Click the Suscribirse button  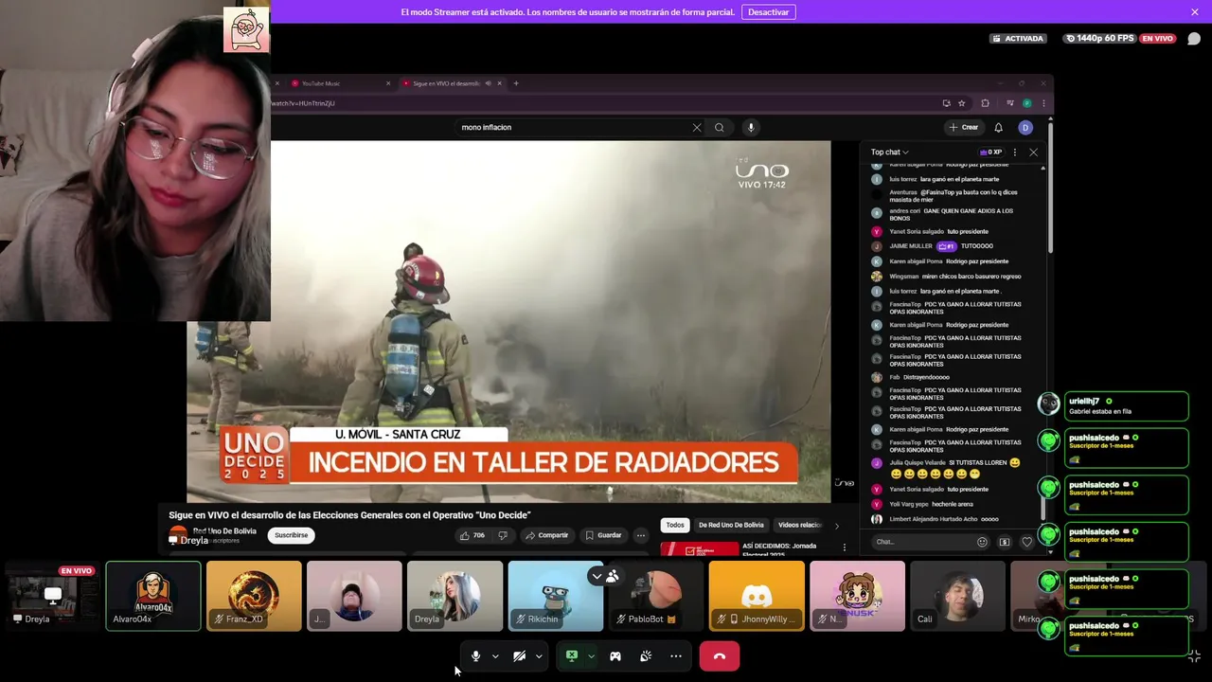pyautogui.click(x=291, y=535)
